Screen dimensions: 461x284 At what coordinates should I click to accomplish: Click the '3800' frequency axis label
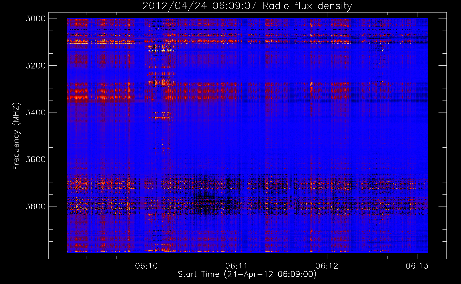(x=36, y=206)
